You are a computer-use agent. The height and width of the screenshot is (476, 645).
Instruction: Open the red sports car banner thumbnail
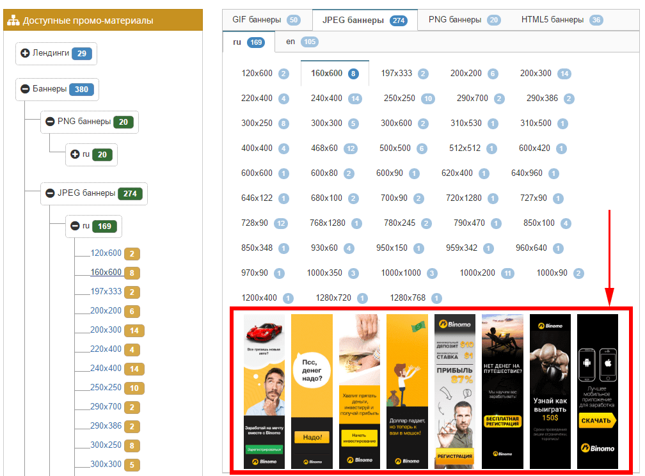(x=264, y=392)
